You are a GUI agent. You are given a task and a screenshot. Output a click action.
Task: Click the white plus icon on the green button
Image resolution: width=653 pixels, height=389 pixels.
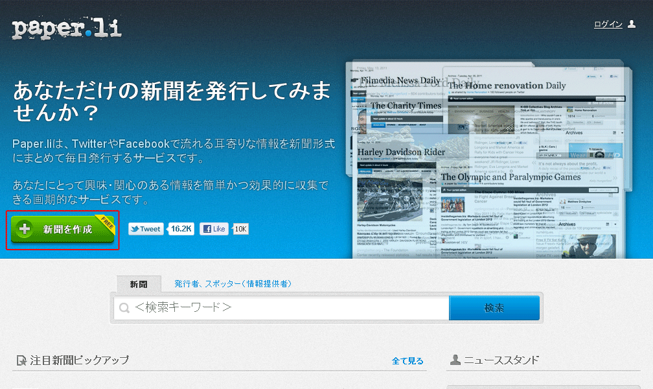tap(25, 228)
